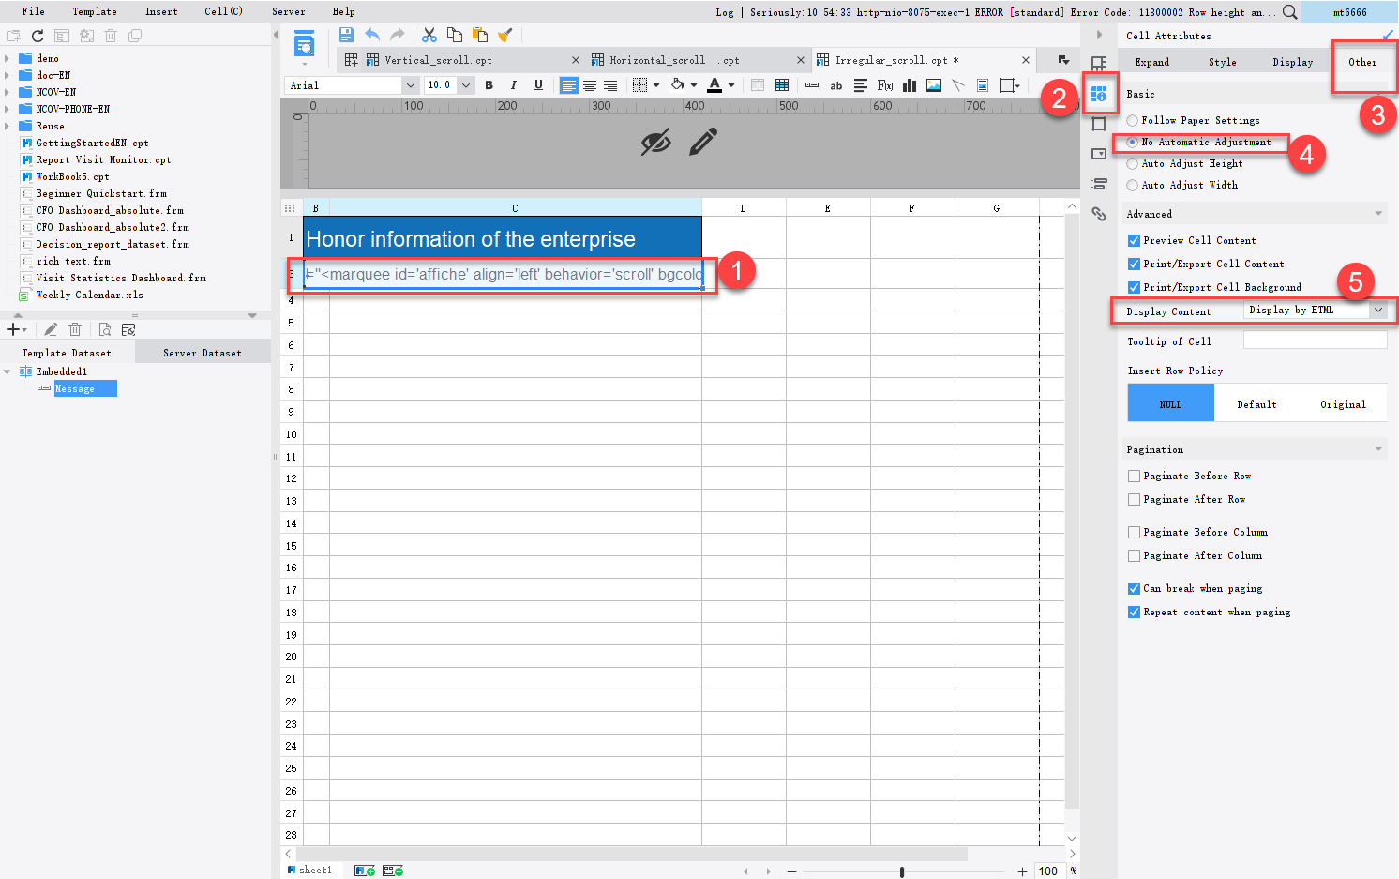
Task: Open the Server menu
Action: (x=289, y=11)
